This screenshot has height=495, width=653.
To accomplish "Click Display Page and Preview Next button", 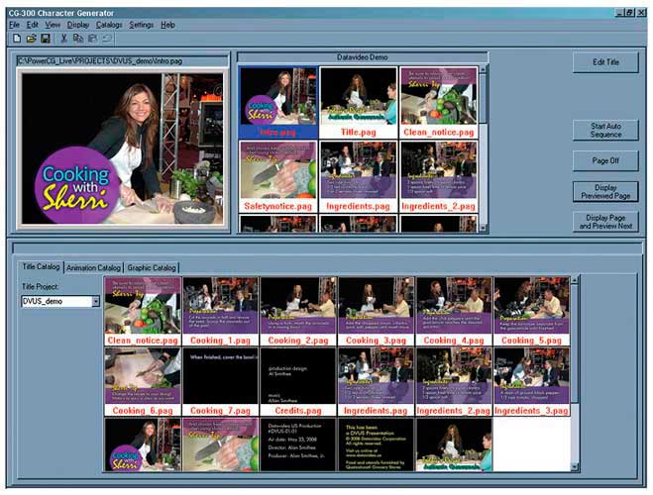I will click(x=605, y=221).
